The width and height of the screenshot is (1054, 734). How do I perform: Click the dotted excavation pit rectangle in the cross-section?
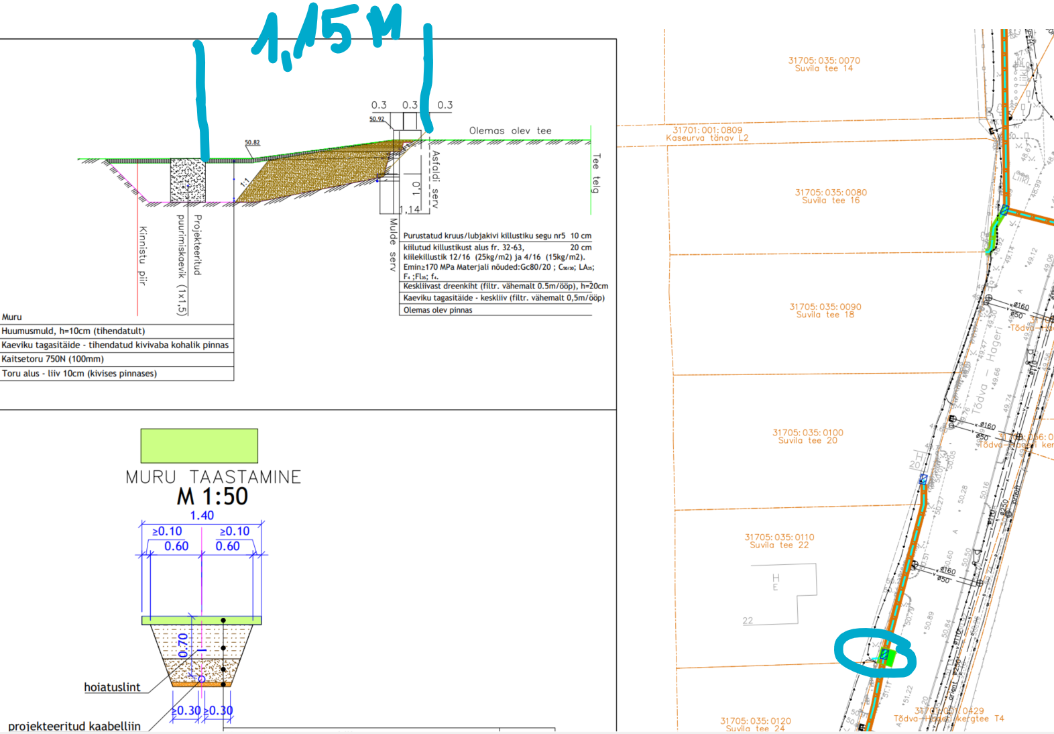pyautogui.click(x=188, y=180)
